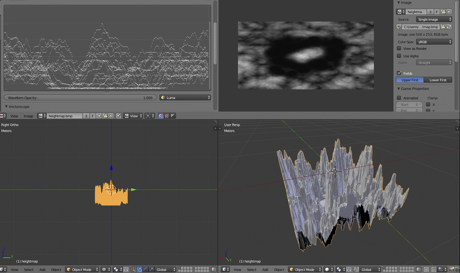Select Lower First field order

438,80
